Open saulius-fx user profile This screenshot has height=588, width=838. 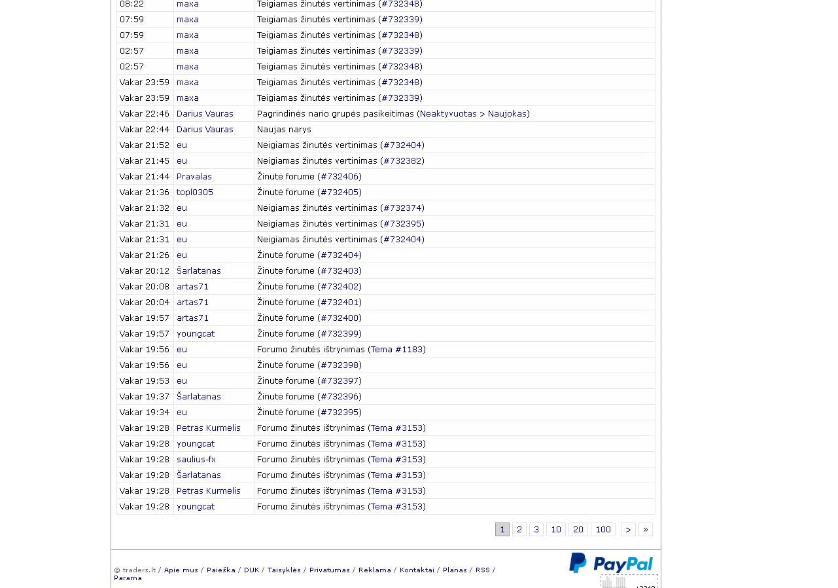click(196, 460)
